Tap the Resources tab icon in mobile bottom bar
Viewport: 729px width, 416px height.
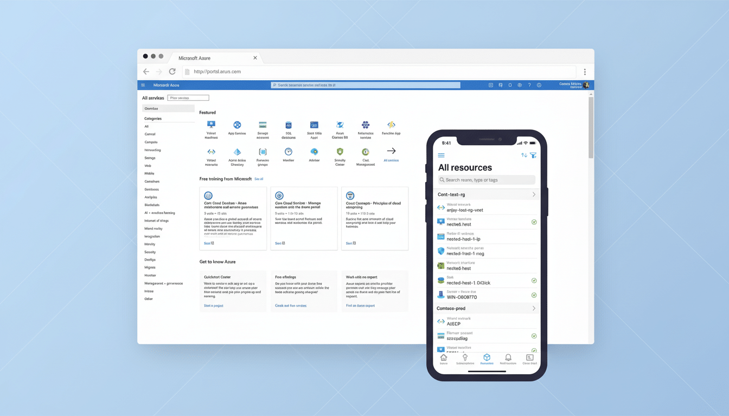point(487,357)
